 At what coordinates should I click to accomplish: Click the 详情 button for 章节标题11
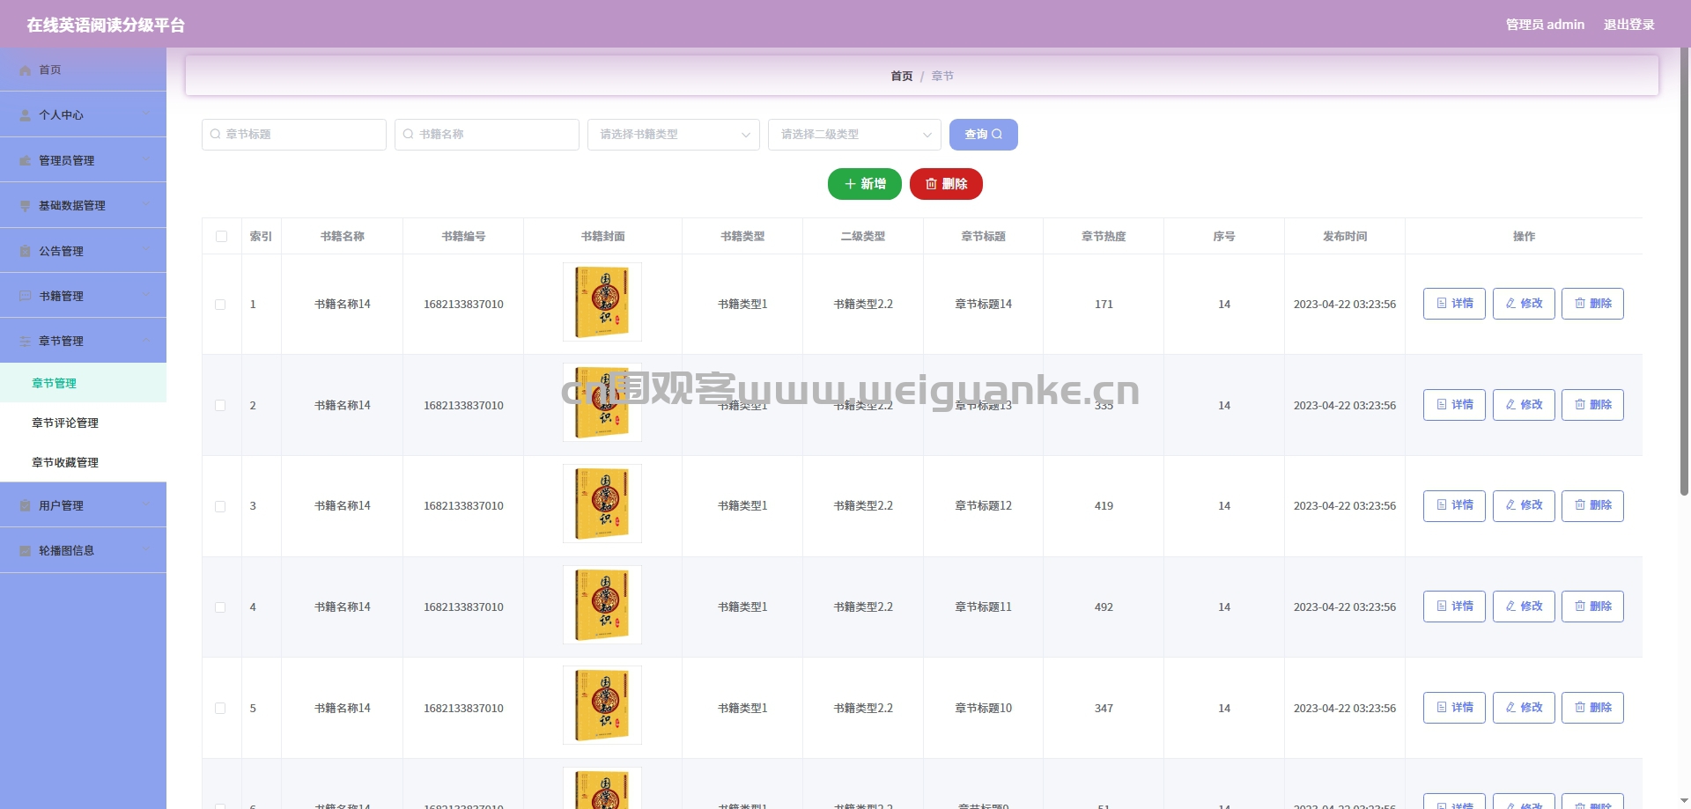[1454, 607]
